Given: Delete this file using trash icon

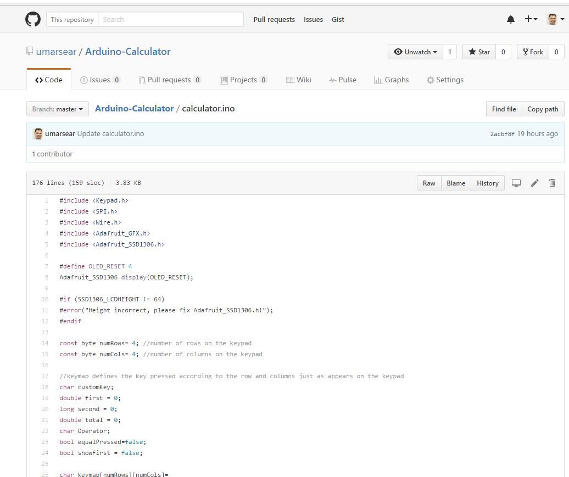Looking at the screenshot, I should pos(552,183).
